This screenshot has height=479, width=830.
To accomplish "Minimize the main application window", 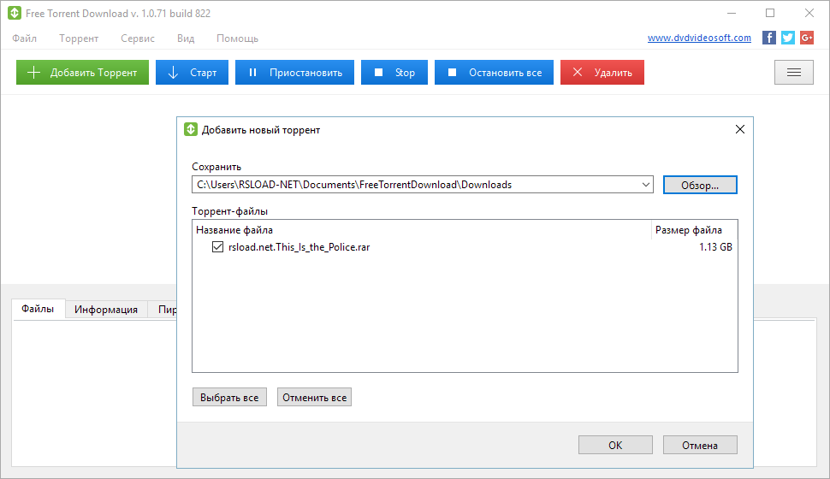I will point(732,13).
